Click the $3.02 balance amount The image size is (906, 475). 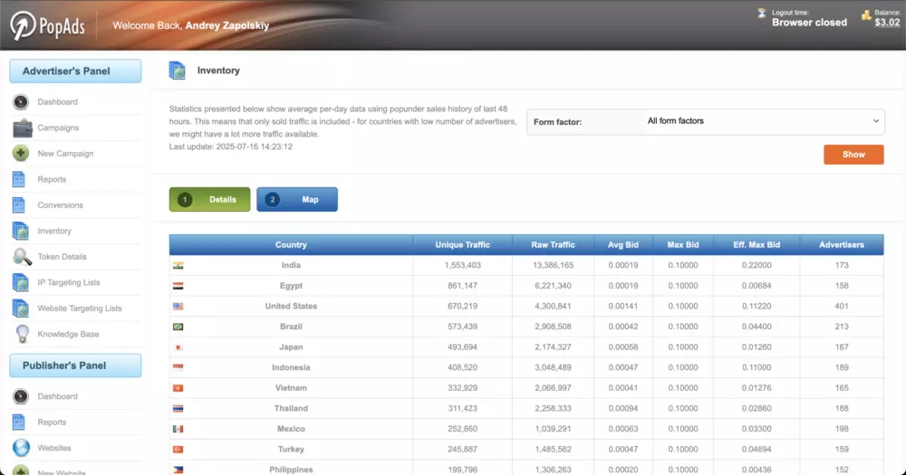pos(887,23)
